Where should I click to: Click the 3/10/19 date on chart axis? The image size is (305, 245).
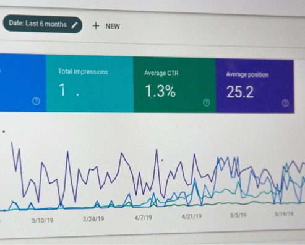[42, 221]
